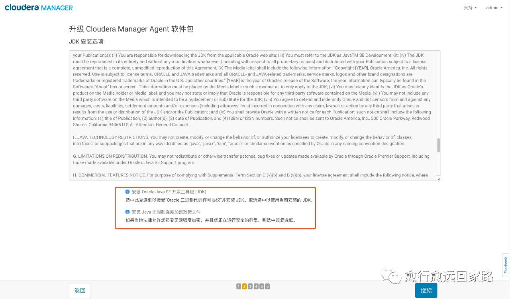Click the Cloudera Manager logo
The width and height of the screenshot is (510, 299).
(x=39, y=8)
